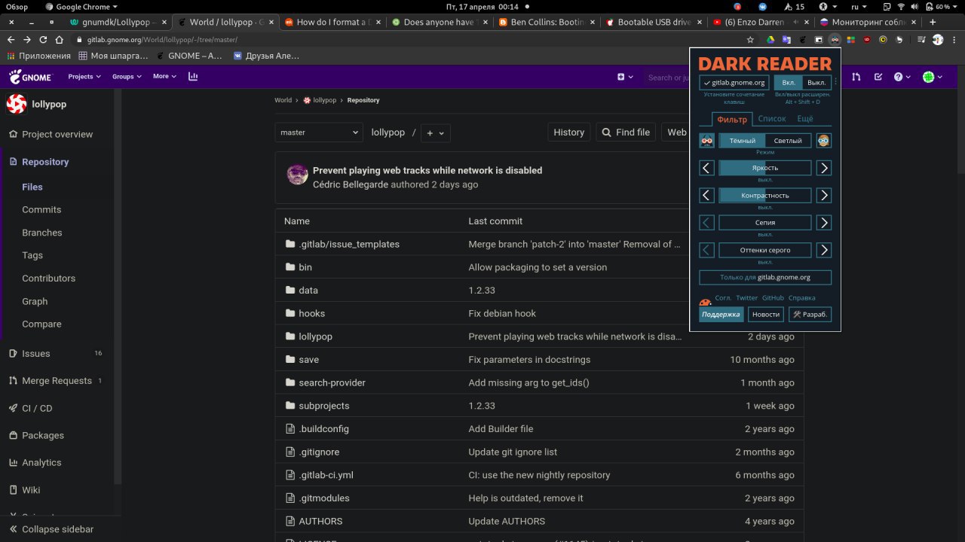Collapse the GitLab sidebar
The height and width of the screenshot is (542, 965).
pos(51,529)
